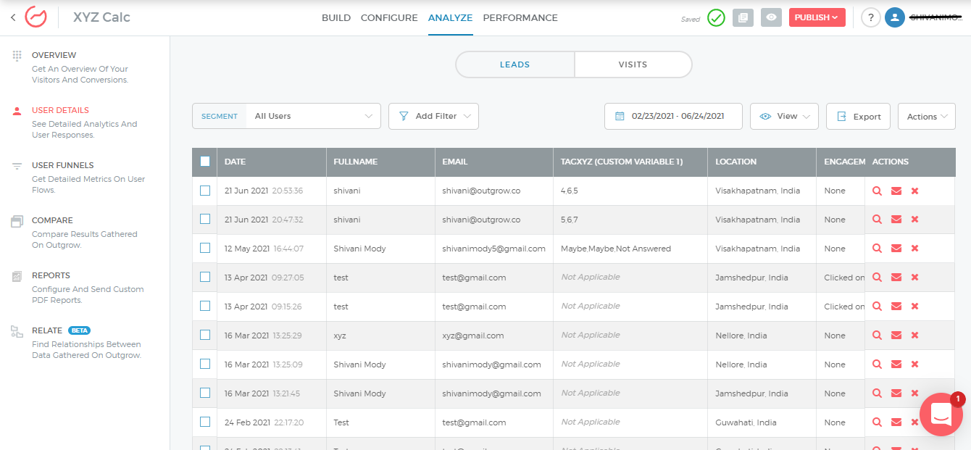Click the Outgrow logo icon
The height and width of the screenshot is (450, 971).
click(x=36, y=17)
